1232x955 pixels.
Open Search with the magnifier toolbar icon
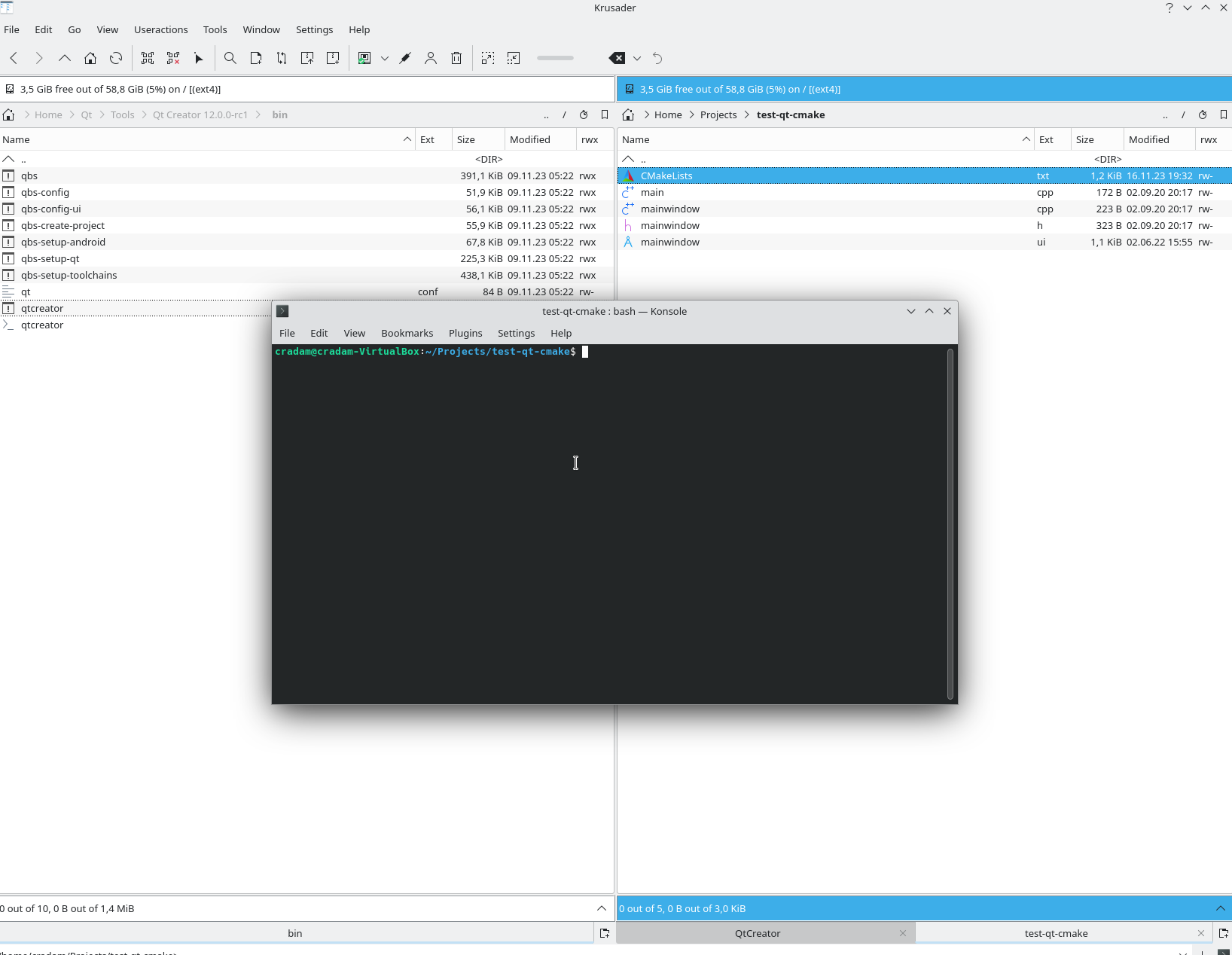[230, 58]
